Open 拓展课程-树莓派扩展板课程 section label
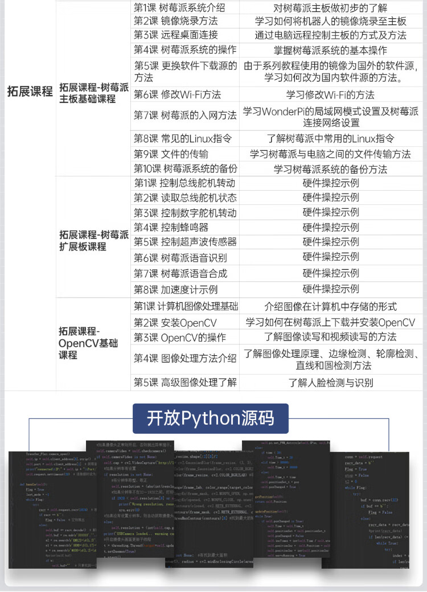This screenshot has width=427, height=592. pos(94,240)
